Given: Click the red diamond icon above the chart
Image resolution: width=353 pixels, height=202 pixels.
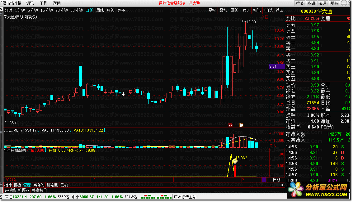Looking at the screenshot, I should 262,17.
